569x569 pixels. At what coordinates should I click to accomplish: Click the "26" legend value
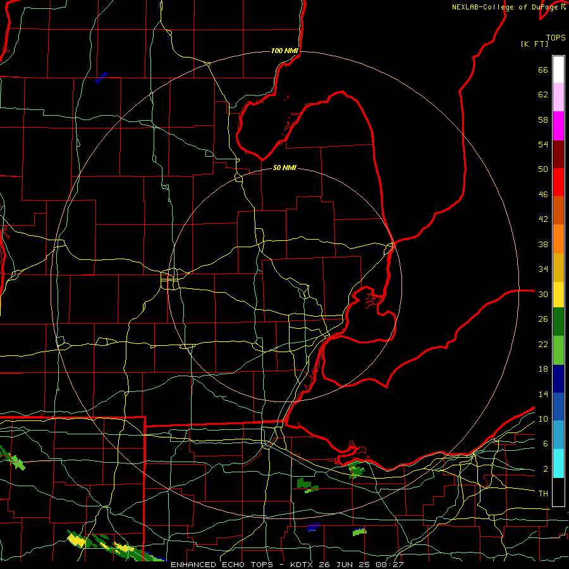pyautogui.click(x=543, y=319)
